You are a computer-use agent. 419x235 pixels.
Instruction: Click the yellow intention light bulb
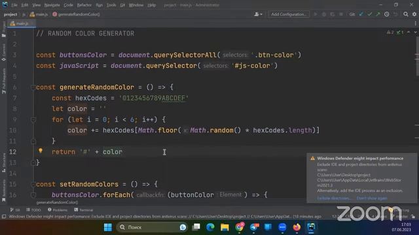point(41,151)
